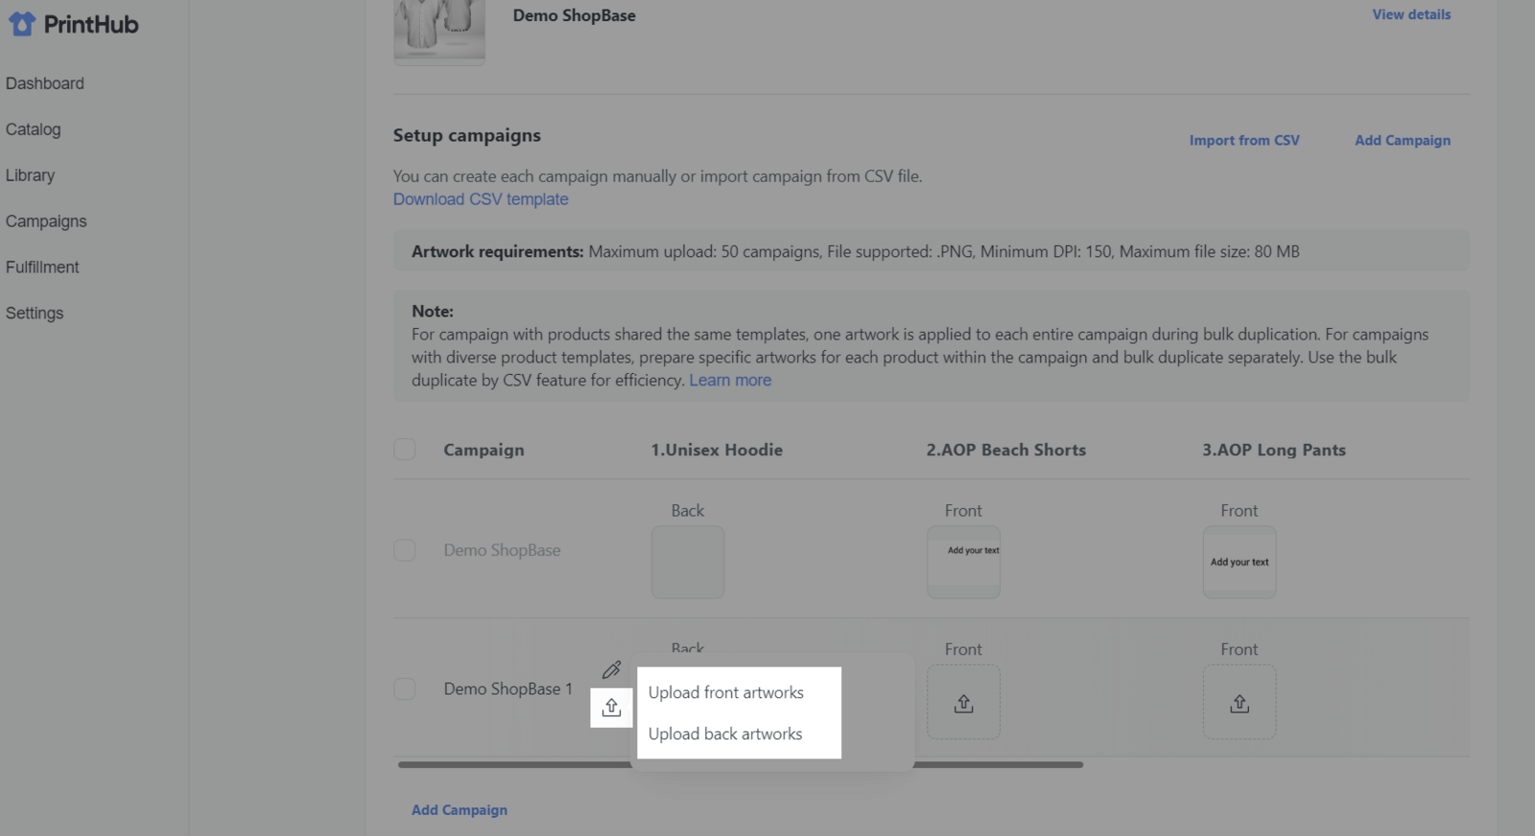The height and width of the screenshot is (836, 1535).
Task: Open Download CSV template link
Action: [x=481, y=199]
